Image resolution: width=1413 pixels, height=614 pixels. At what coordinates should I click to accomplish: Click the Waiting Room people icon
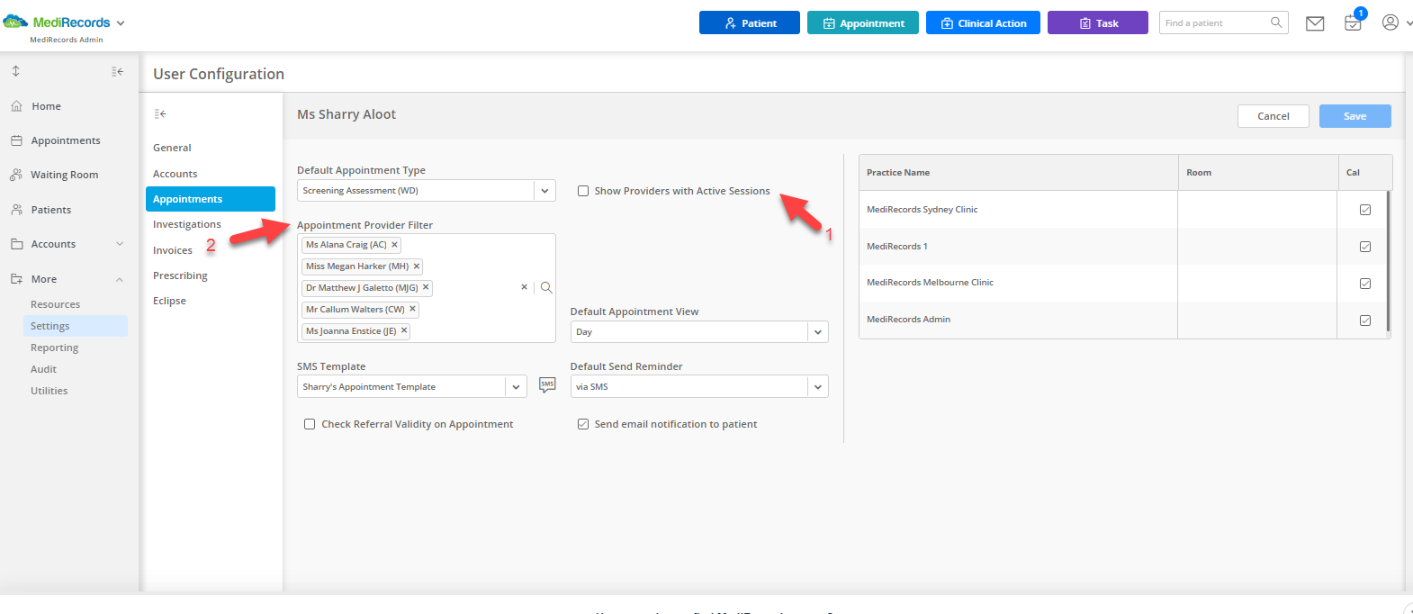pyautogui.click(x=16, y=175)
